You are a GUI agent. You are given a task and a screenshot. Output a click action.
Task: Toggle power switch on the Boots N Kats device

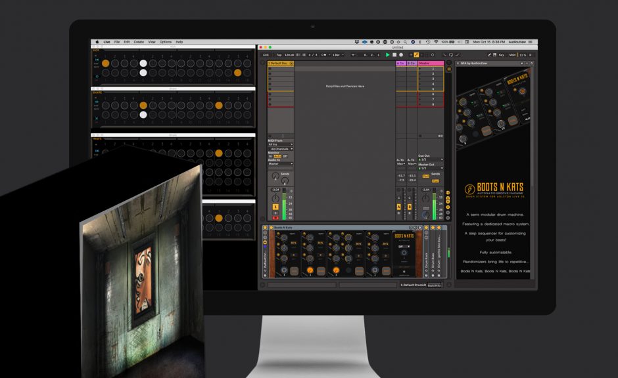271,228
